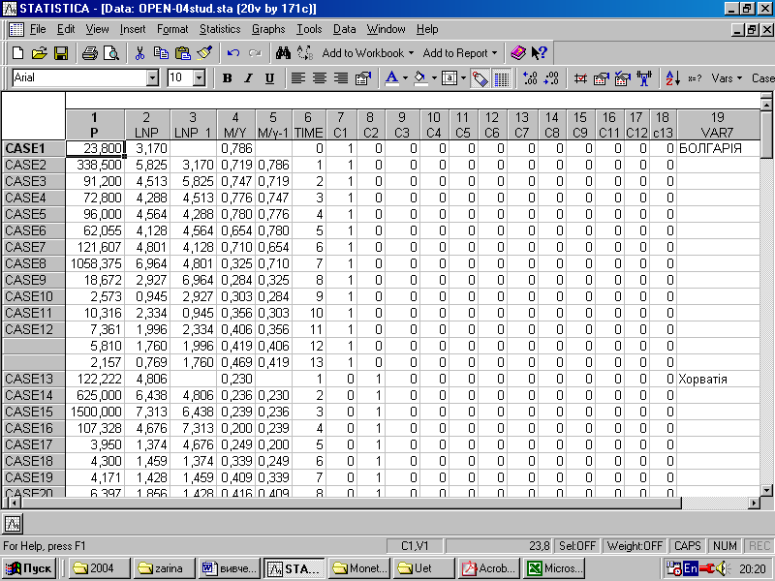Click the recalculate x=? icon

pyautogui.click(x=695, y=78)
